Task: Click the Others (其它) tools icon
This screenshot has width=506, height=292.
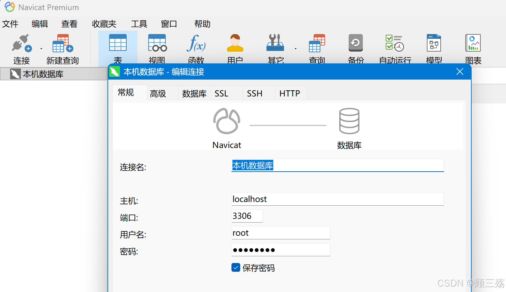Action: coord(276,43)
